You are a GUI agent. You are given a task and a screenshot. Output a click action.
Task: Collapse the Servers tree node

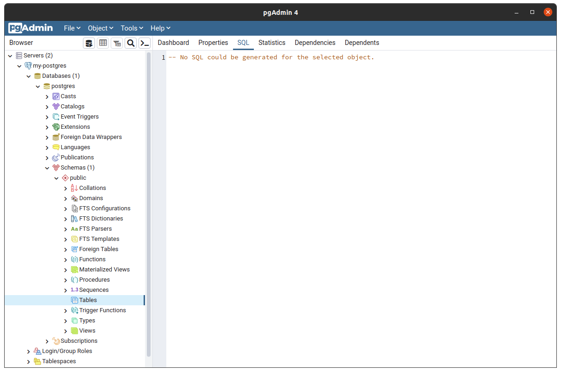point(10,56)
